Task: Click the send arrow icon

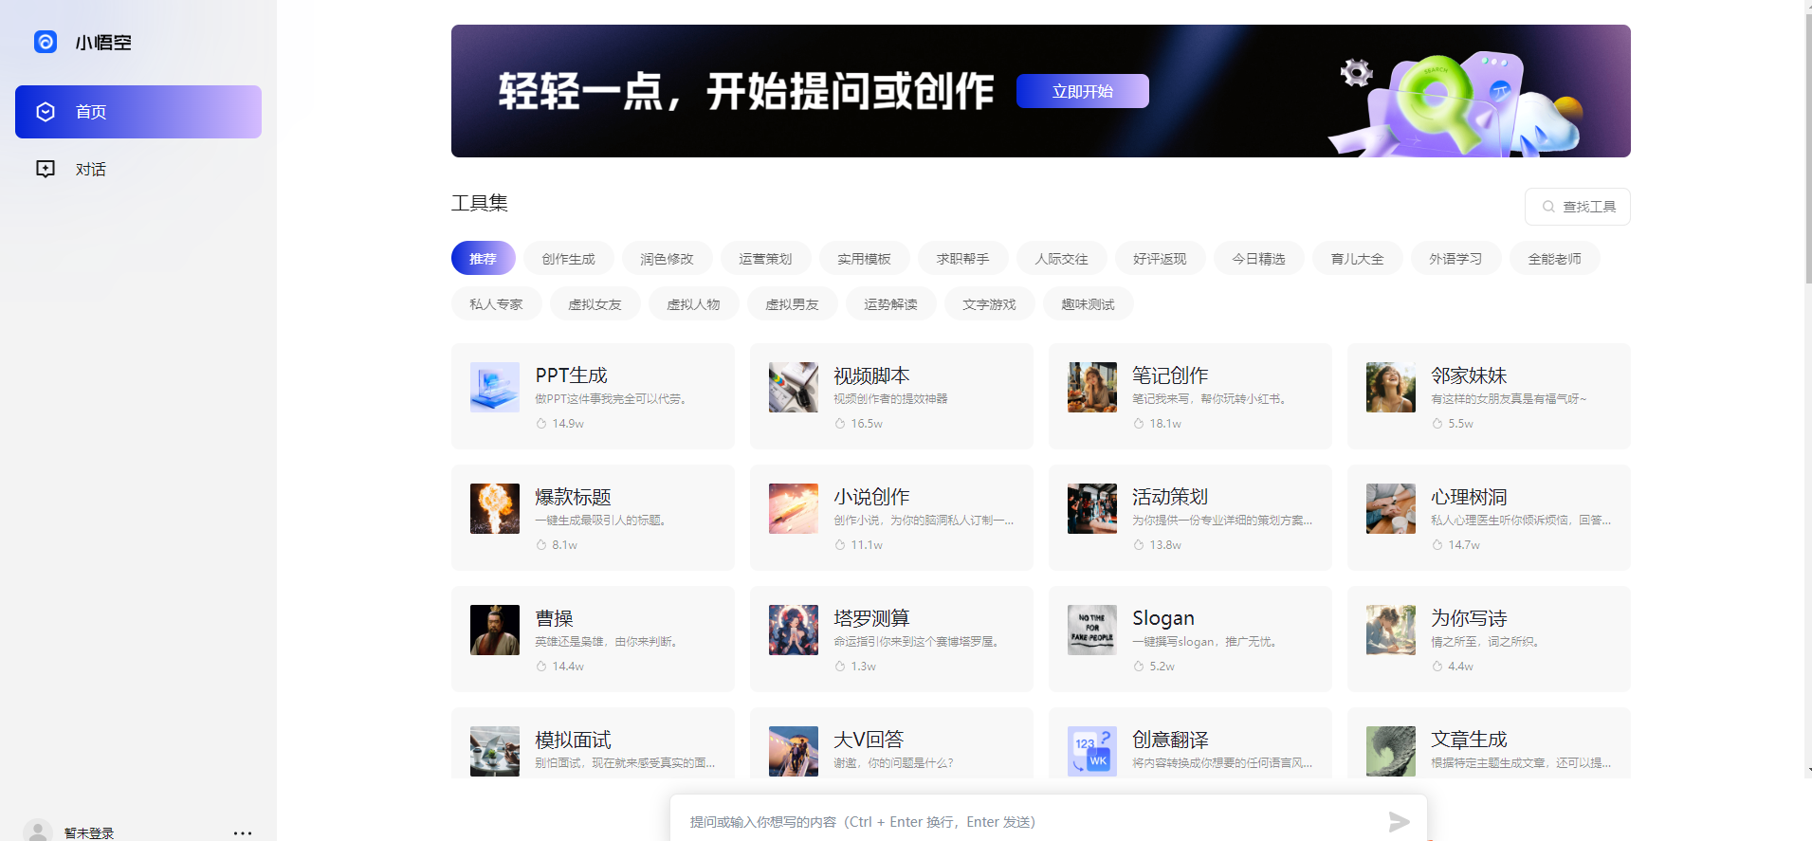Action: 1399,821
